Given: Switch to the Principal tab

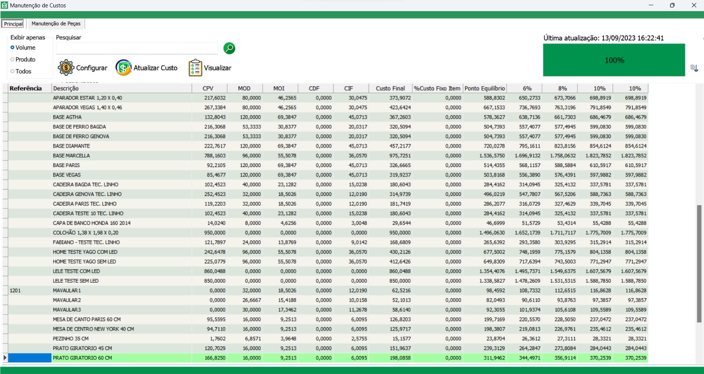Looking at the screenshot, I should point(14,24).
